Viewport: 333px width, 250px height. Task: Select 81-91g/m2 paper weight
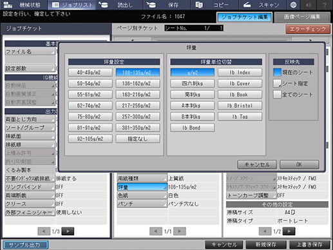90,128
